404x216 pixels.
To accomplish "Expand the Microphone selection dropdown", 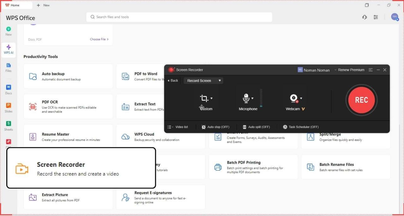I will pos(252,98).
